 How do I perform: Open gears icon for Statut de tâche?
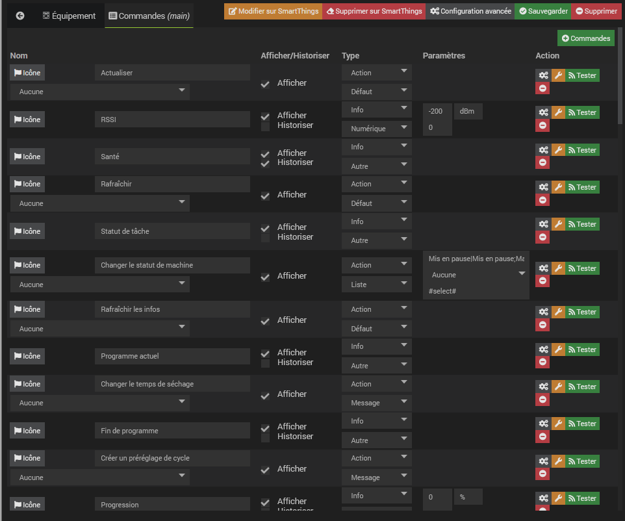[x=543, y=224]
